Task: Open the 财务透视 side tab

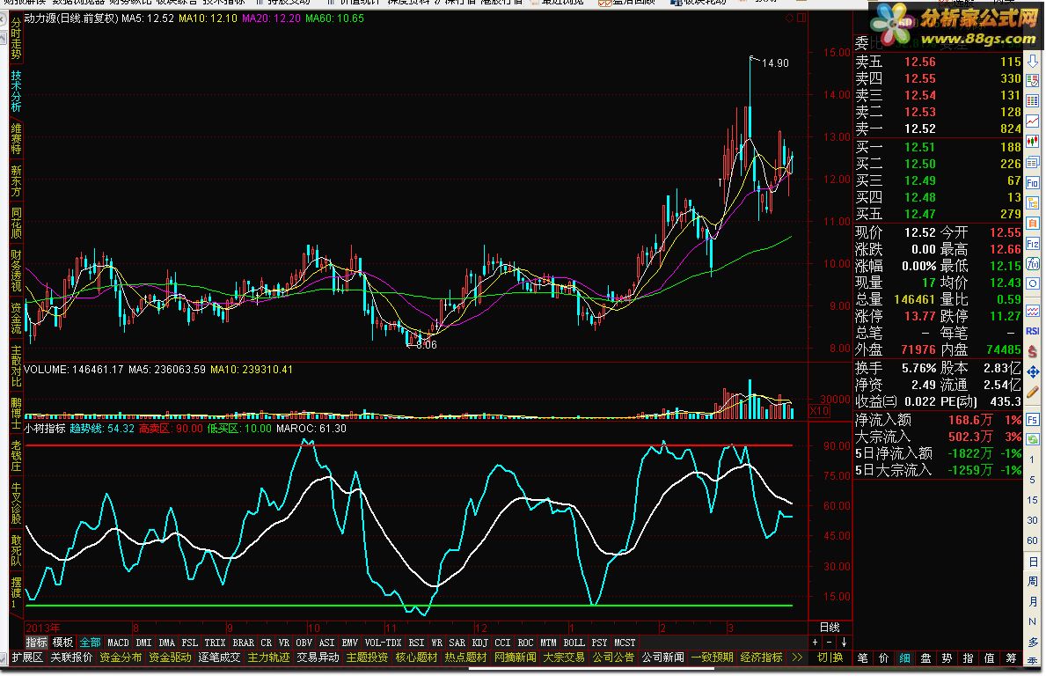Action: click(16, 271)
